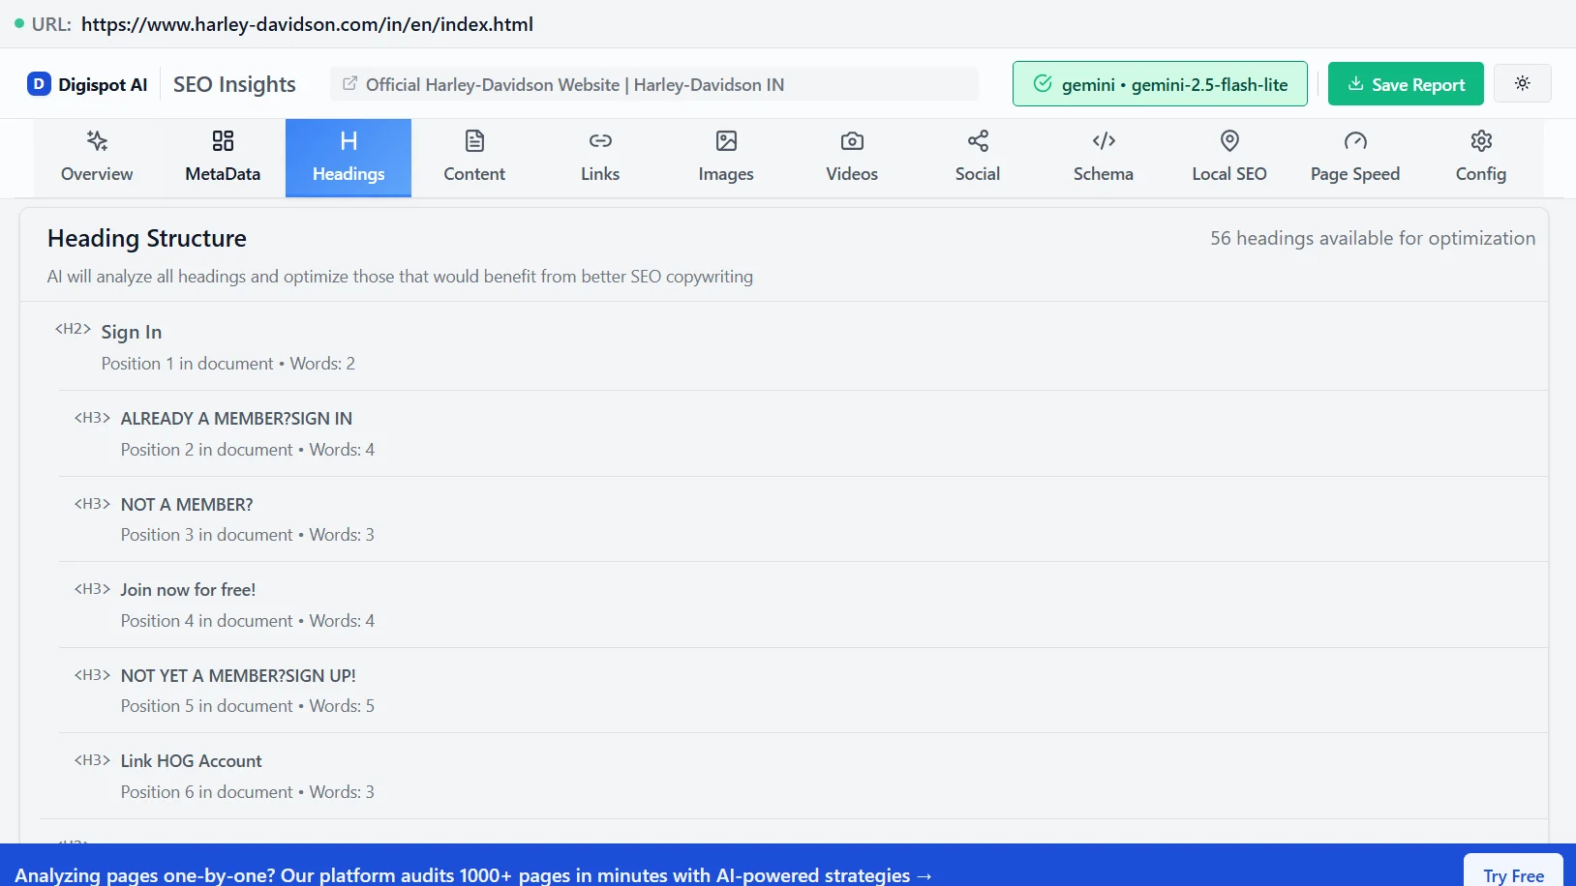Switch to the Page Speed tab

[x=1355, y=159]
